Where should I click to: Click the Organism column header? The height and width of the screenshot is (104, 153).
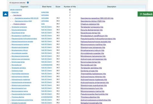pyautogui.click(x=24, y=7)
